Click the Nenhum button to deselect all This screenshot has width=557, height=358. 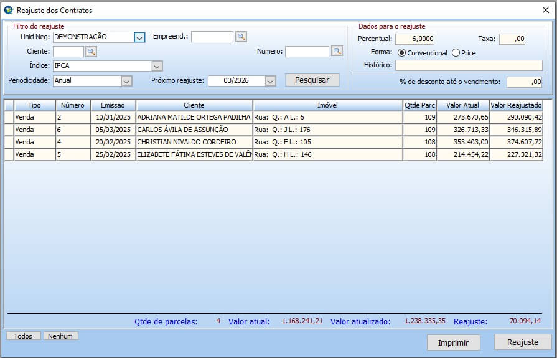[60, 336]
